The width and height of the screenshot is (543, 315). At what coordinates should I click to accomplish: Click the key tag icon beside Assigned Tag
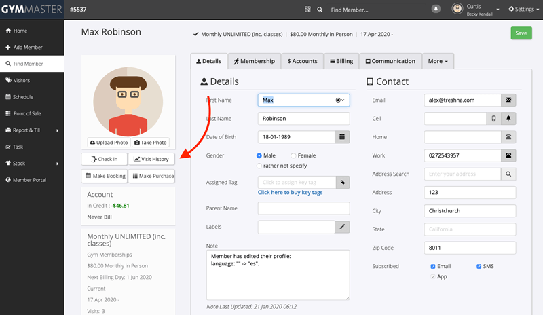coord(343,182)
